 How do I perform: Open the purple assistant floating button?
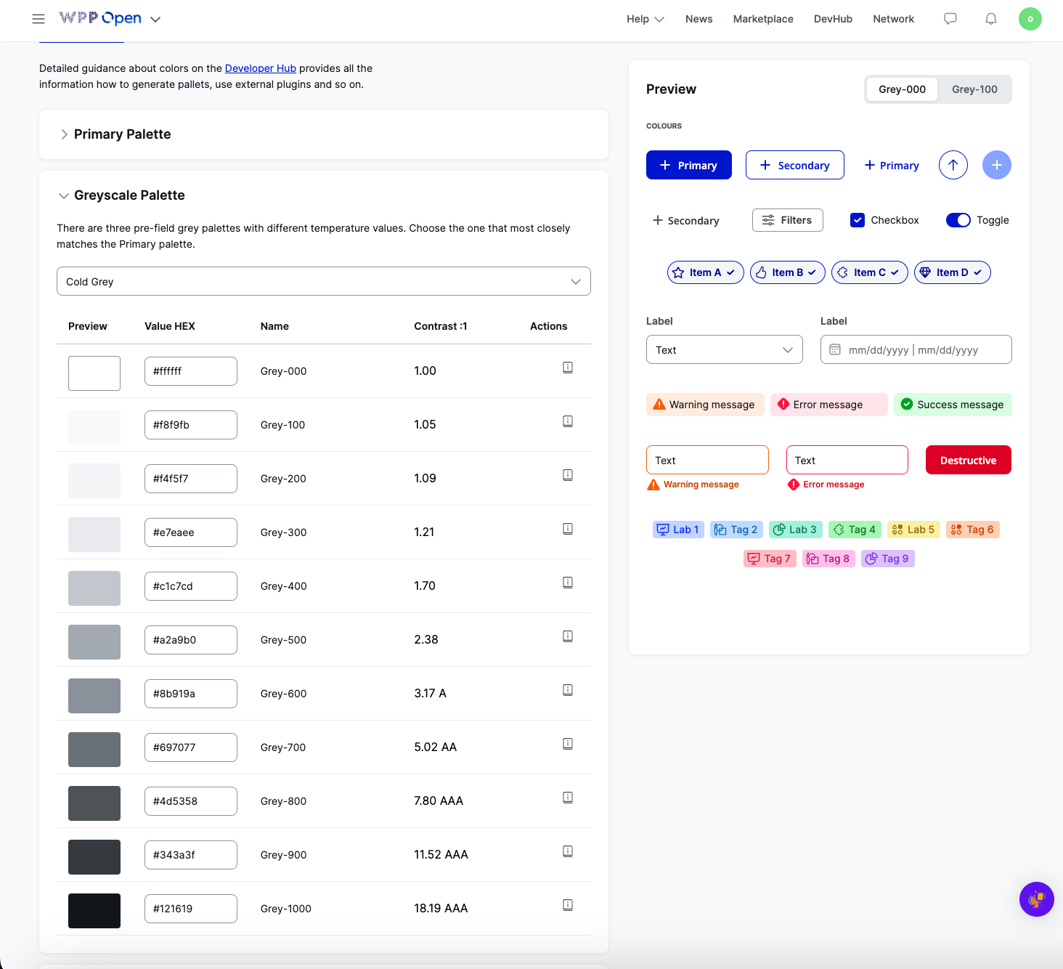[1036, 899]
